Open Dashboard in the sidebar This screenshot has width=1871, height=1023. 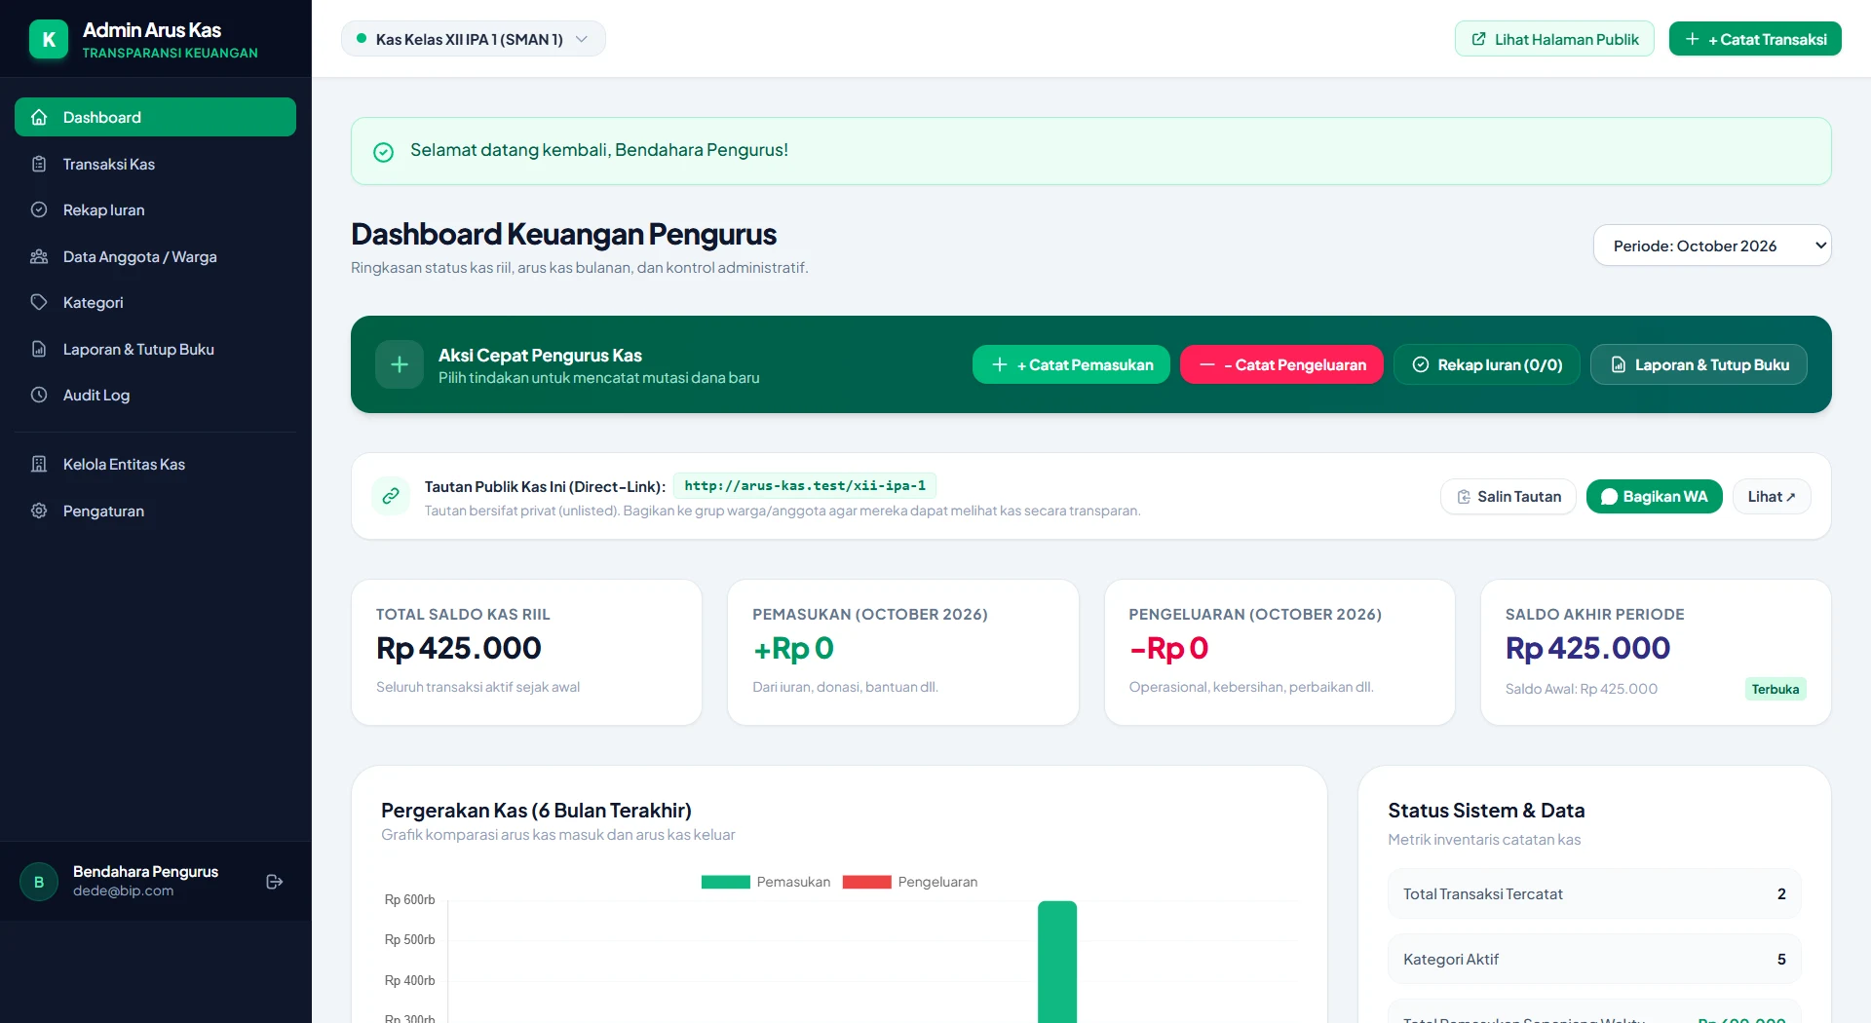tap(155, 117)
